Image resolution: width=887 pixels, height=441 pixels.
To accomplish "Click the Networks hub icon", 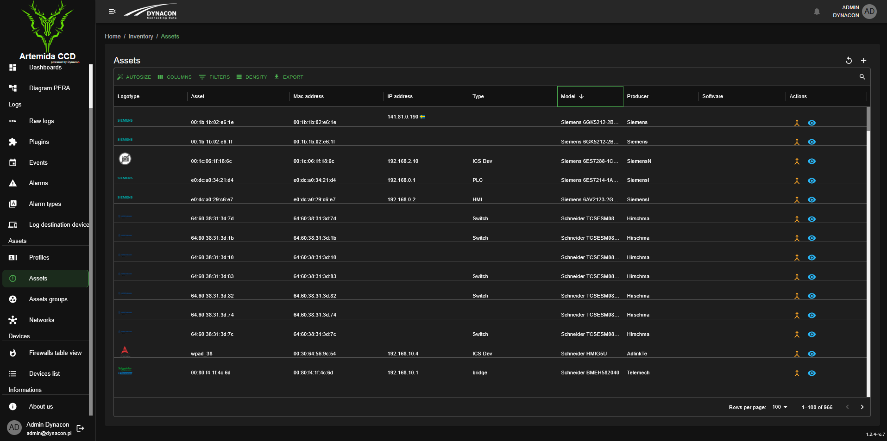I will 13,320.
